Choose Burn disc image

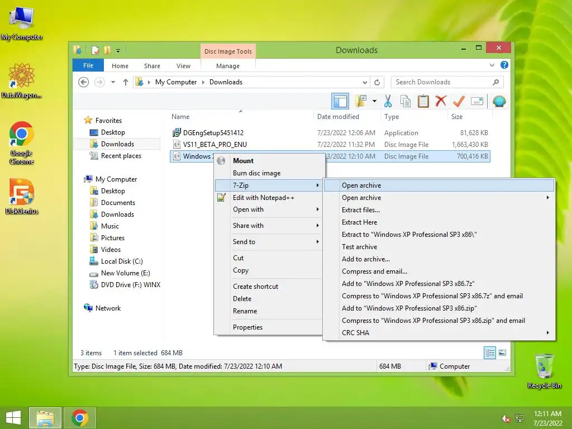tap(269, 173)
